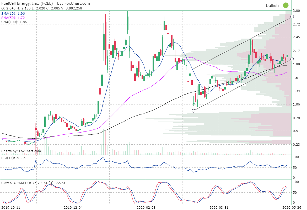This screenshot has width=307, height=210.
Task: Click the green Bullish indicator circle
Action: (x=286, y=5)
